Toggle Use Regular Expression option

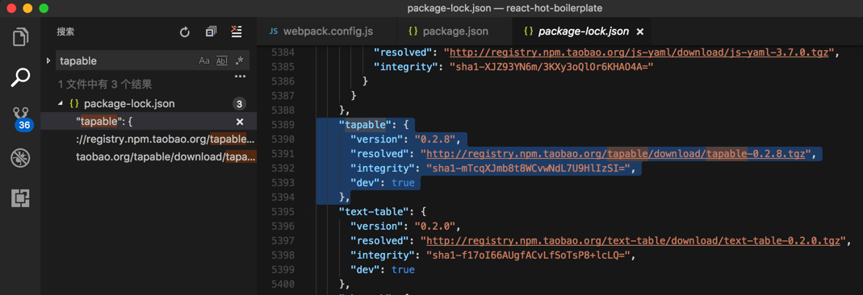239,61
